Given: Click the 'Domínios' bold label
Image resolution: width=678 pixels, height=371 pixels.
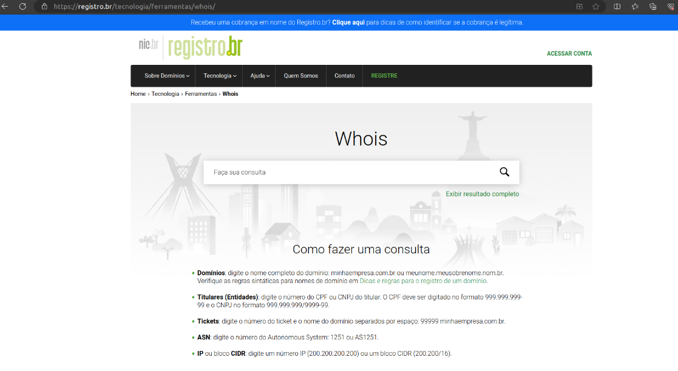Looking at the screenshot, I should point(211,273).
